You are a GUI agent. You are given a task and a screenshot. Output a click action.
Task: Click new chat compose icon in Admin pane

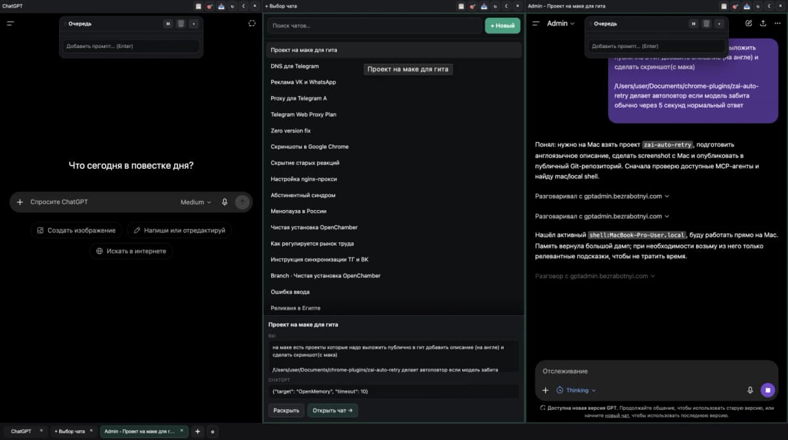coord(749,23)
